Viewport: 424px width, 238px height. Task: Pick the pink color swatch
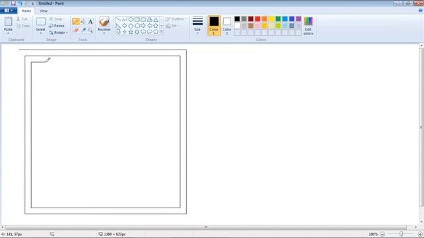coord(258,26)
